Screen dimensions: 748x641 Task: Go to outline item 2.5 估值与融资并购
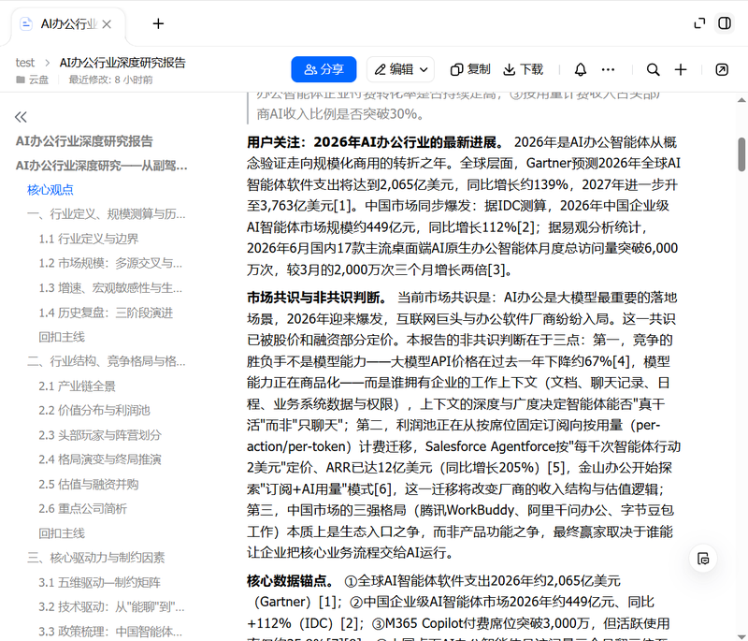pyautogui.click(x=89, y=485)
